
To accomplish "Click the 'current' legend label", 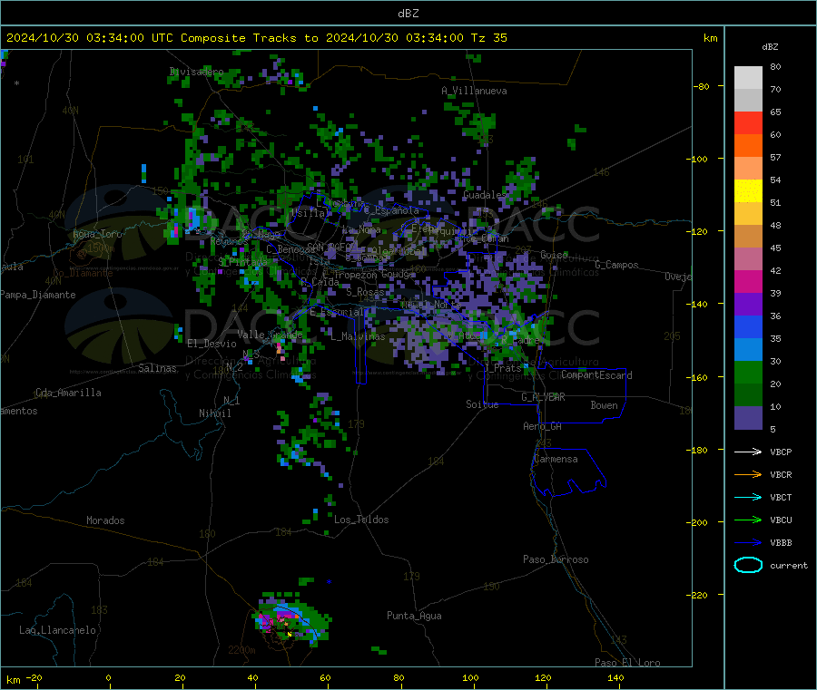I will [x=789, y=566].
